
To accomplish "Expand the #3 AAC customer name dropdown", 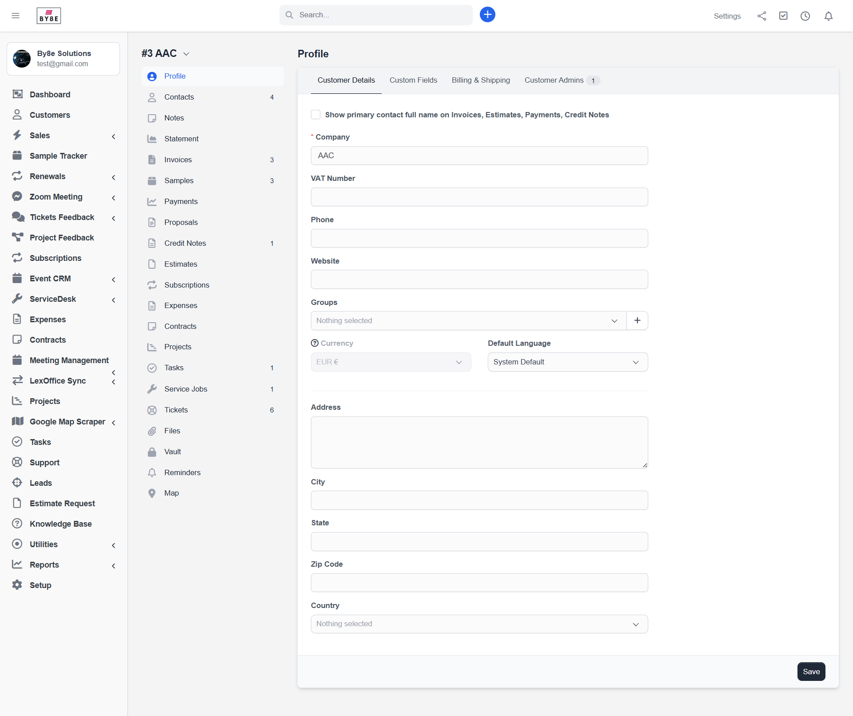I will click(186, 54).
